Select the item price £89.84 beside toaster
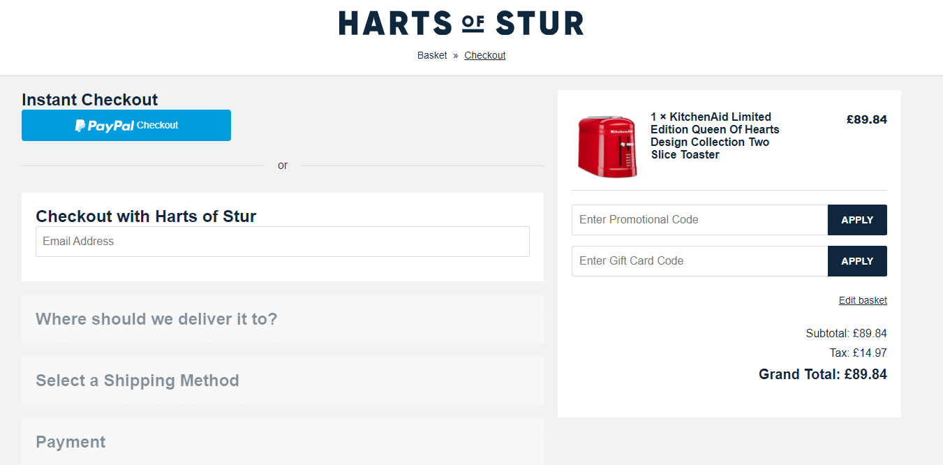This screenshot has height=465, width=943. [x=866, y=119]
